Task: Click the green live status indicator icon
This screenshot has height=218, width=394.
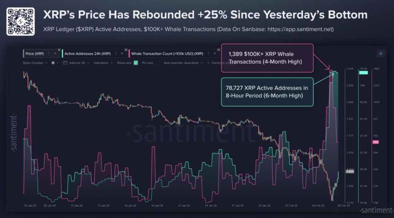Action: pos(380,54)
